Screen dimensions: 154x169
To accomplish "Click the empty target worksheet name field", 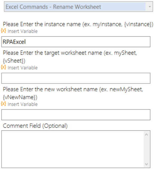I will (76, 78).
